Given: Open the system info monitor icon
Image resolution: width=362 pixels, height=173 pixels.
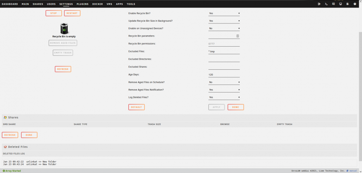Looking at the screenshot, I should 341,4.
